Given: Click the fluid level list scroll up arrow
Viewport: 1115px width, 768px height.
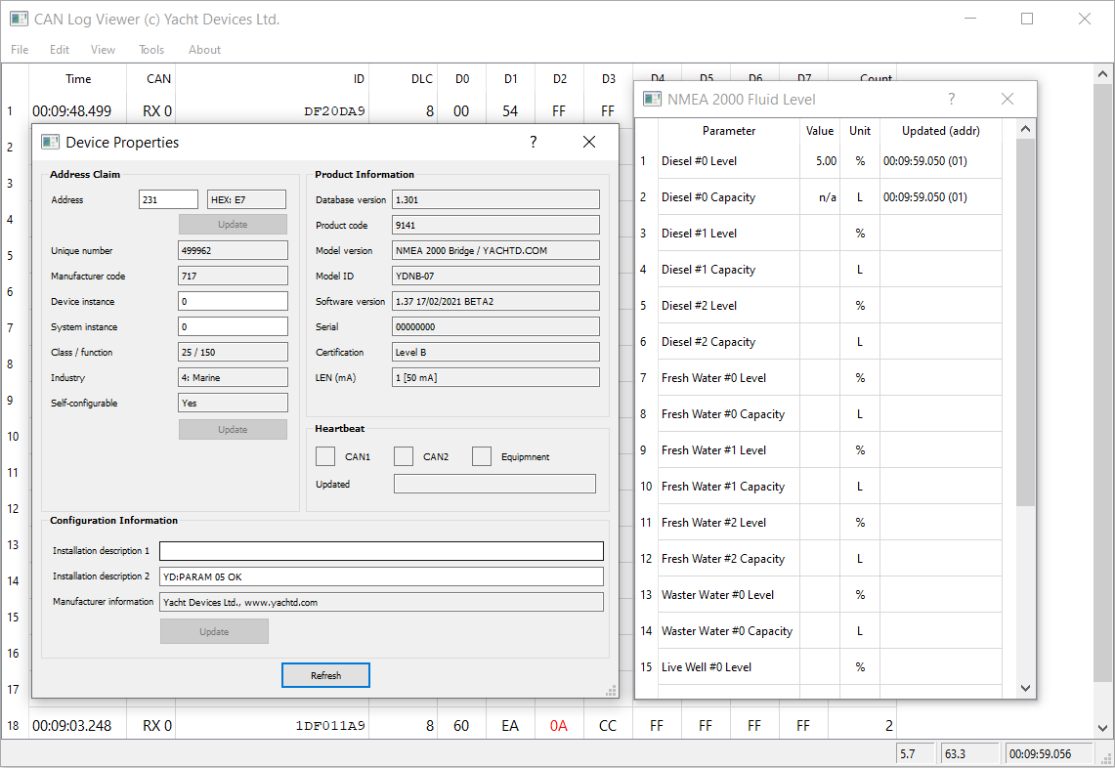Looking at the screenshot, I should pos(1025,129).
